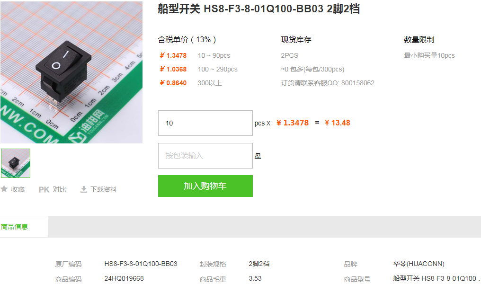The image size is (481, 284).
Task: Click the price ￥0.8640
Action: point(173,83)
